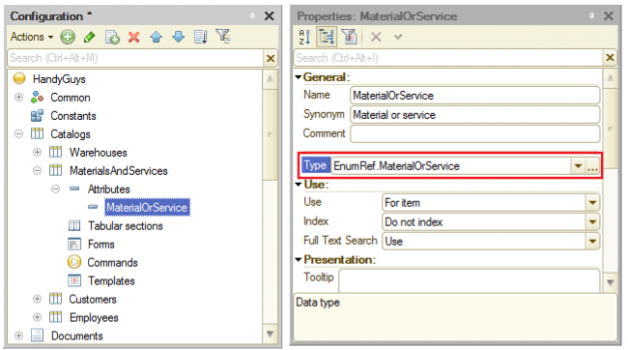Click the Cancel X icon in Properties toolbar
The width and height of the screenshot is (628, 350).
[x=376, y=38]
